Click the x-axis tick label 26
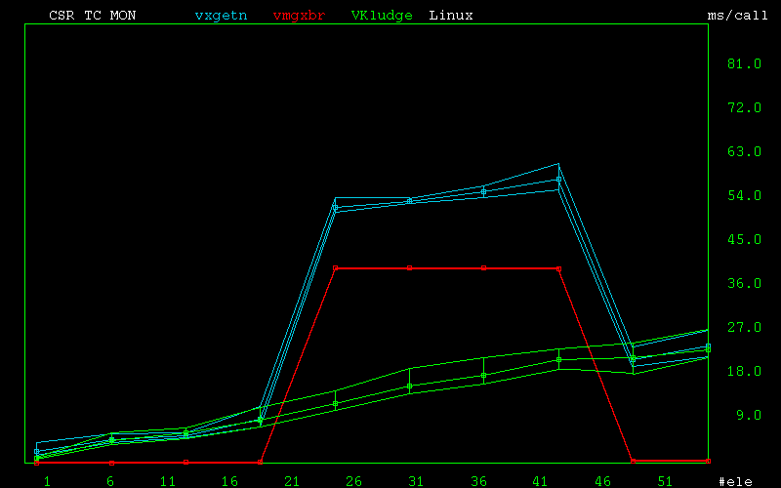Viewport: 781px width, 488px height. tap(353, 481)
